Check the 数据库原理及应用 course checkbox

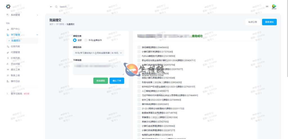pyautogui.click(x=139, y=113)
